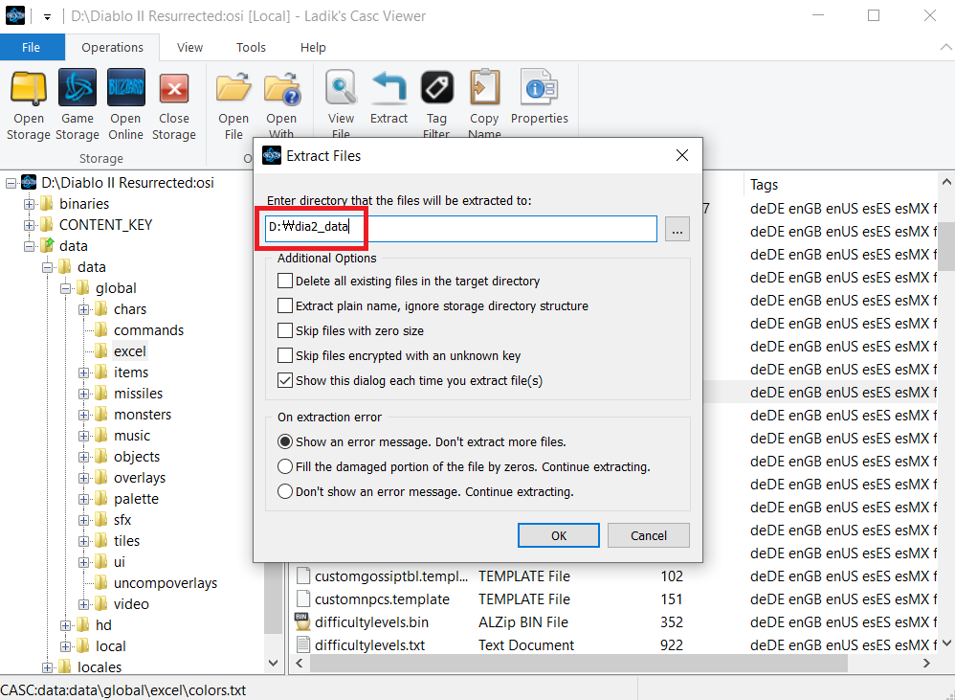This screenshot has width=955, height=700.
Task: Select the palette folder in tree
Action: (137, 499)
